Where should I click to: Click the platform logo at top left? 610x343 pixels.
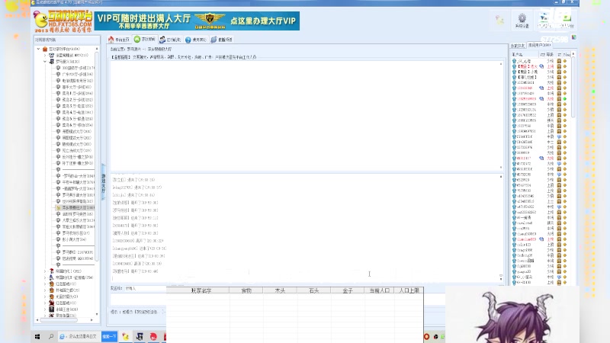pyautogui.click(x=63, y=21)
